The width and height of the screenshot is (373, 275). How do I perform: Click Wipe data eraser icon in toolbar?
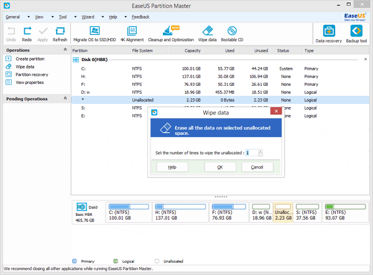click(x=208, y=30)
